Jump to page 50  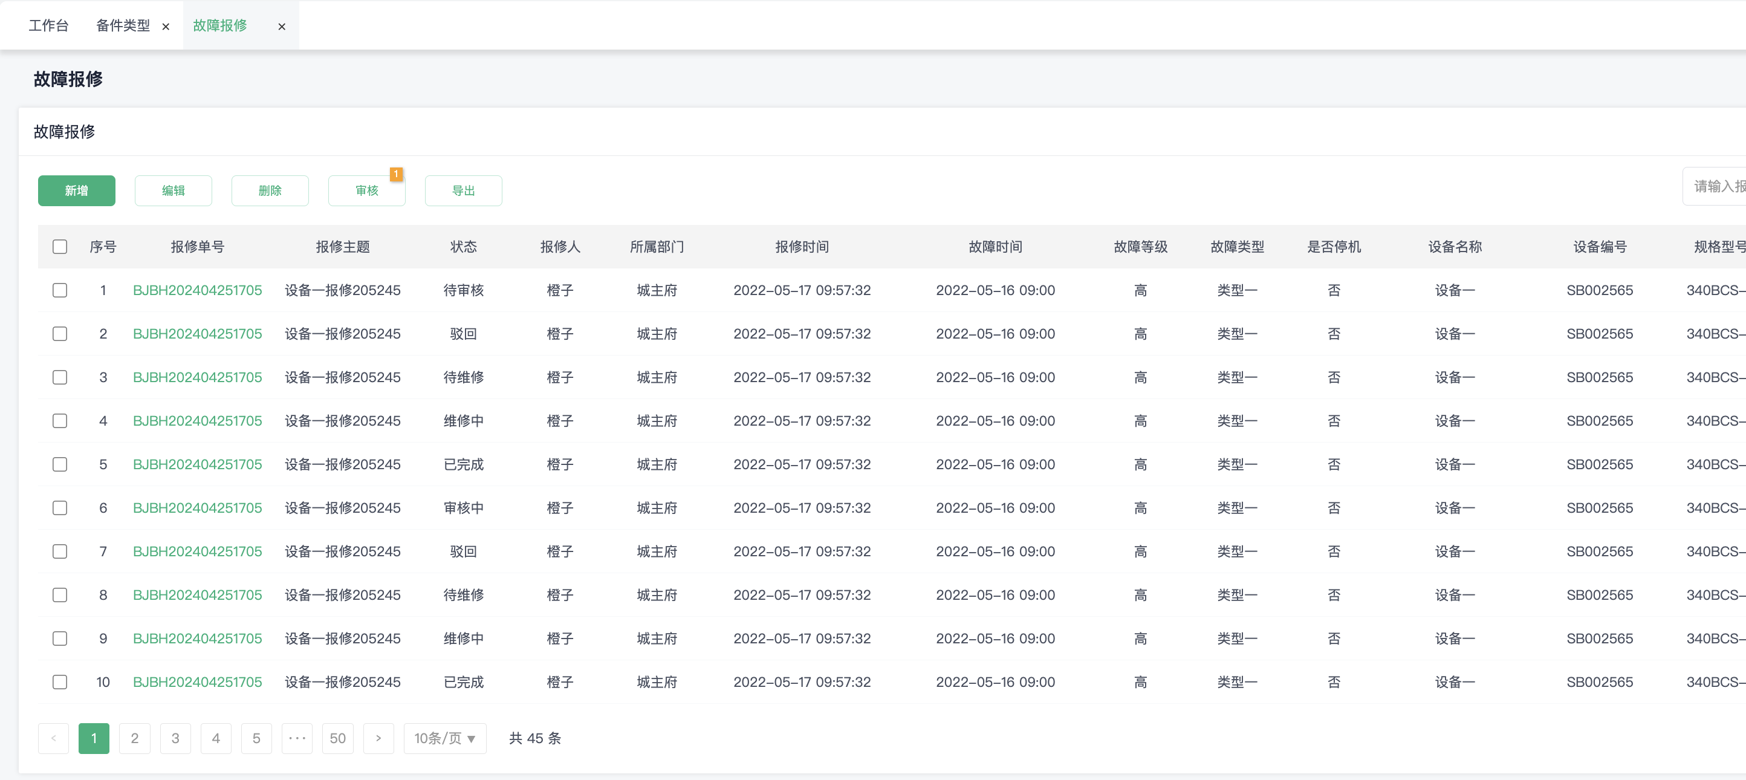pos(337,738)
